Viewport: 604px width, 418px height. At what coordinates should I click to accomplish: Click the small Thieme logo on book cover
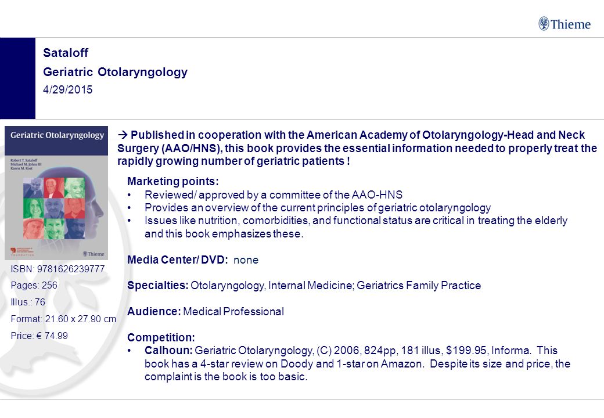point(94,254)
